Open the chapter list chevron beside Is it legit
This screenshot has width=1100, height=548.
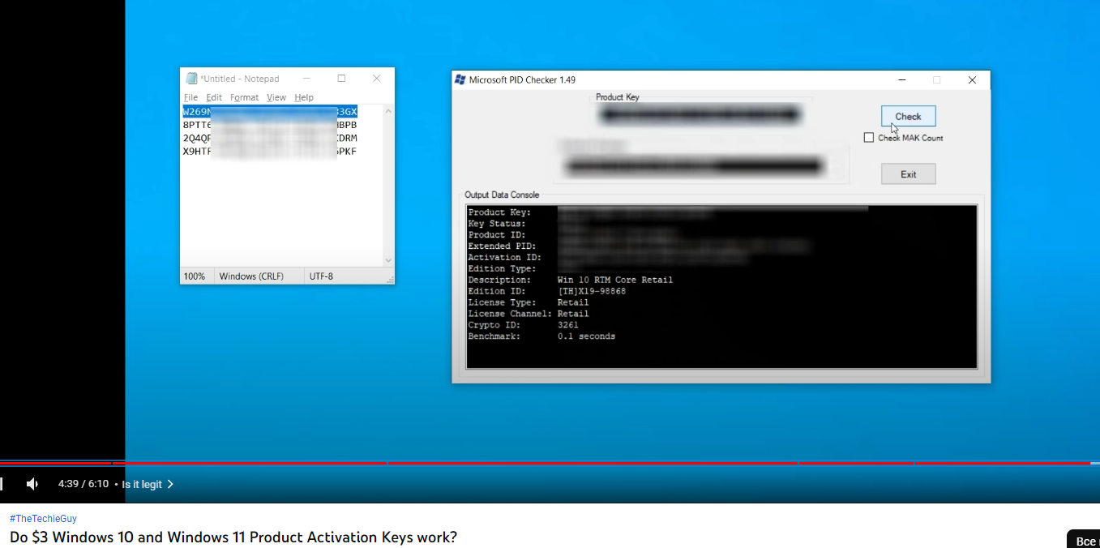coord(170,484)
